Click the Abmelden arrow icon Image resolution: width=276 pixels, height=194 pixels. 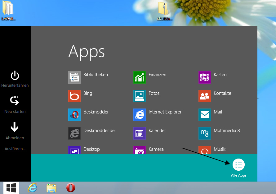[15, 127]
